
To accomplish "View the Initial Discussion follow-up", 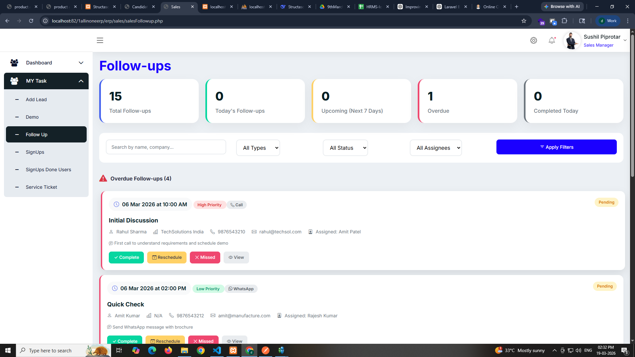I will 236,258.
